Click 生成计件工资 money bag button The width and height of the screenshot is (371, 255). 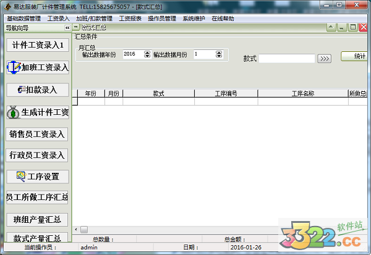38,112
